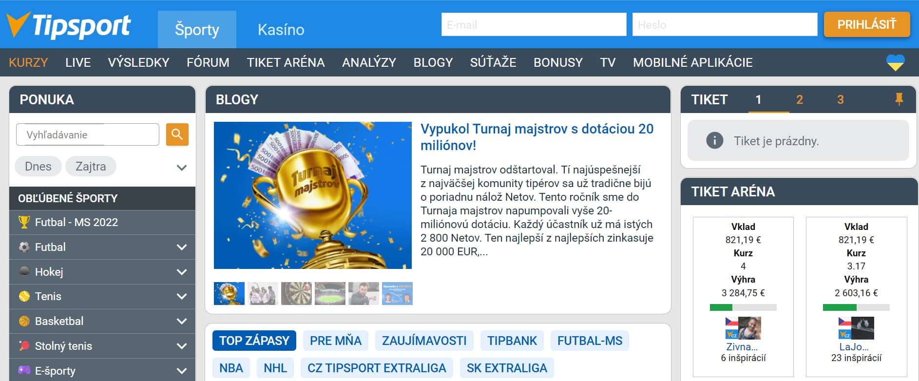Select the CZ TIPSPORT EXTRALIGA filter
Image resolution: width=919 pixels, height=381 pixels.
pyautogui.click(x=377, y=368)
